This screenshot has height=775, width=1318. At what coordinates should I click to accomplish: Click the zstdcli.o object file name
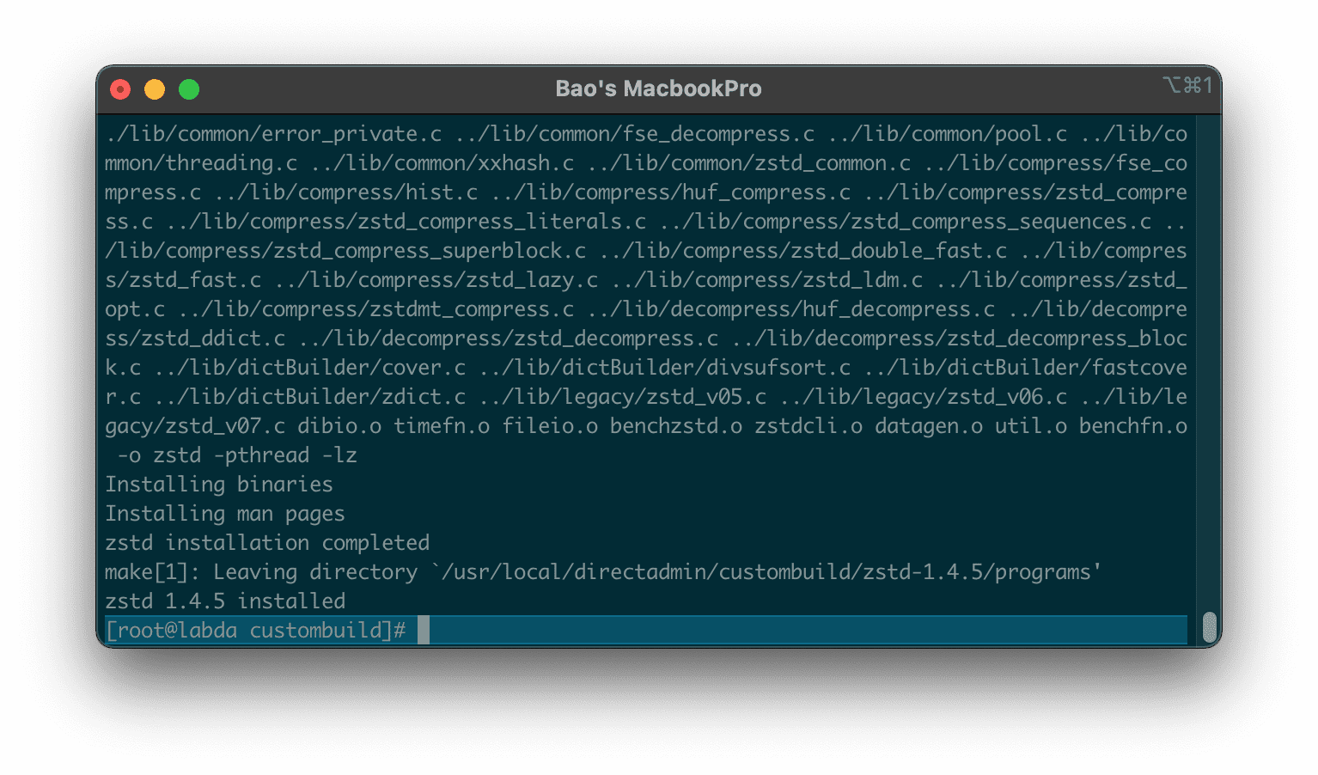[x=808, y=425]
